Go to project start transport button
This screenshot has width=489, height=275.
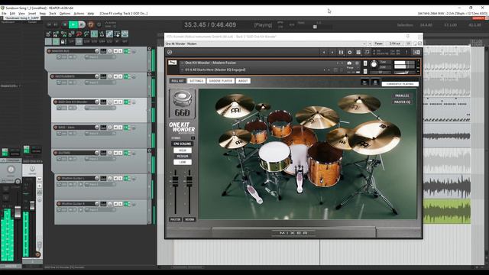49,24
